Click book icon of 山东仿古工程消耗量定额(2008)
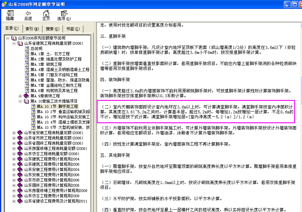Screen dimensions: 302x212 tap(20, 154)
